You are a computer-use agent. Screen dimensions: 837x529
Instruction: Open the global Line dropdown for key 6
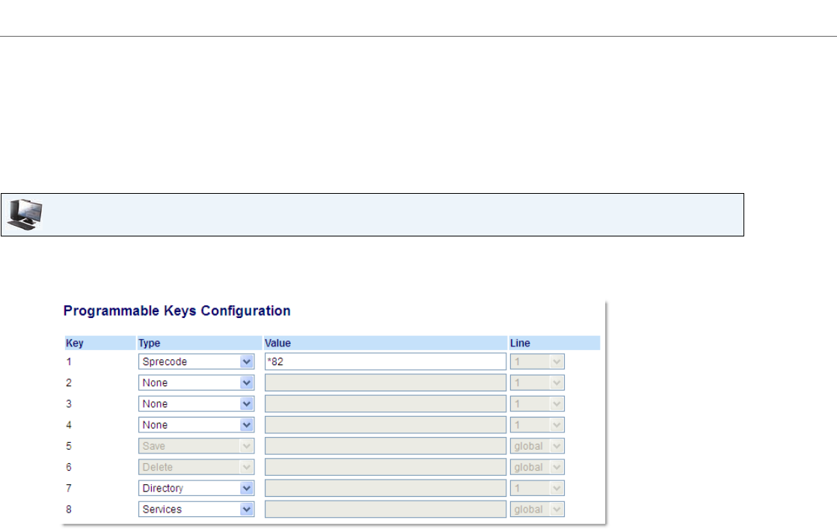pos(537,467)
